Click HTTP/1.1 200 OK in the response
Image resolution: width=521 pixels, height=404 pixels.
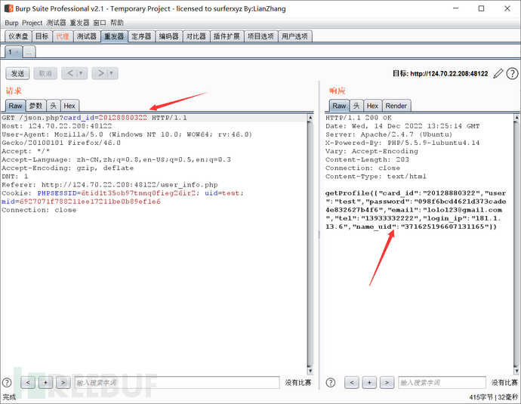359,118
